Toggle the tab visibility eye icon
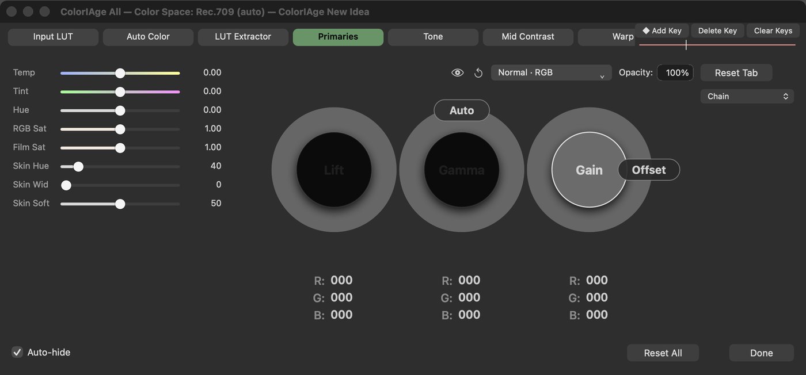The height and width of the screenshot is (375, 806). tap(458, 72)
